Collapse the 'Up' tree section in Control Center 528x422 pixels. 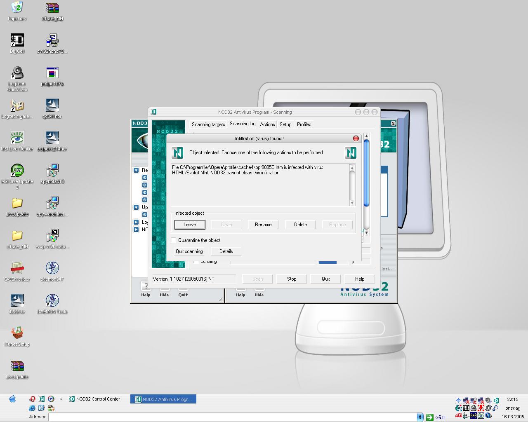click(x=136, y=207)
